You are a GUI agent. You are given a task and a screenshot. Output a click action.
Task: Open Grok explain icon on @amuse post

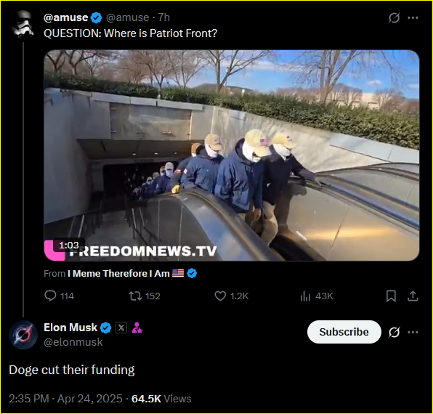click(x=394, y=18)
